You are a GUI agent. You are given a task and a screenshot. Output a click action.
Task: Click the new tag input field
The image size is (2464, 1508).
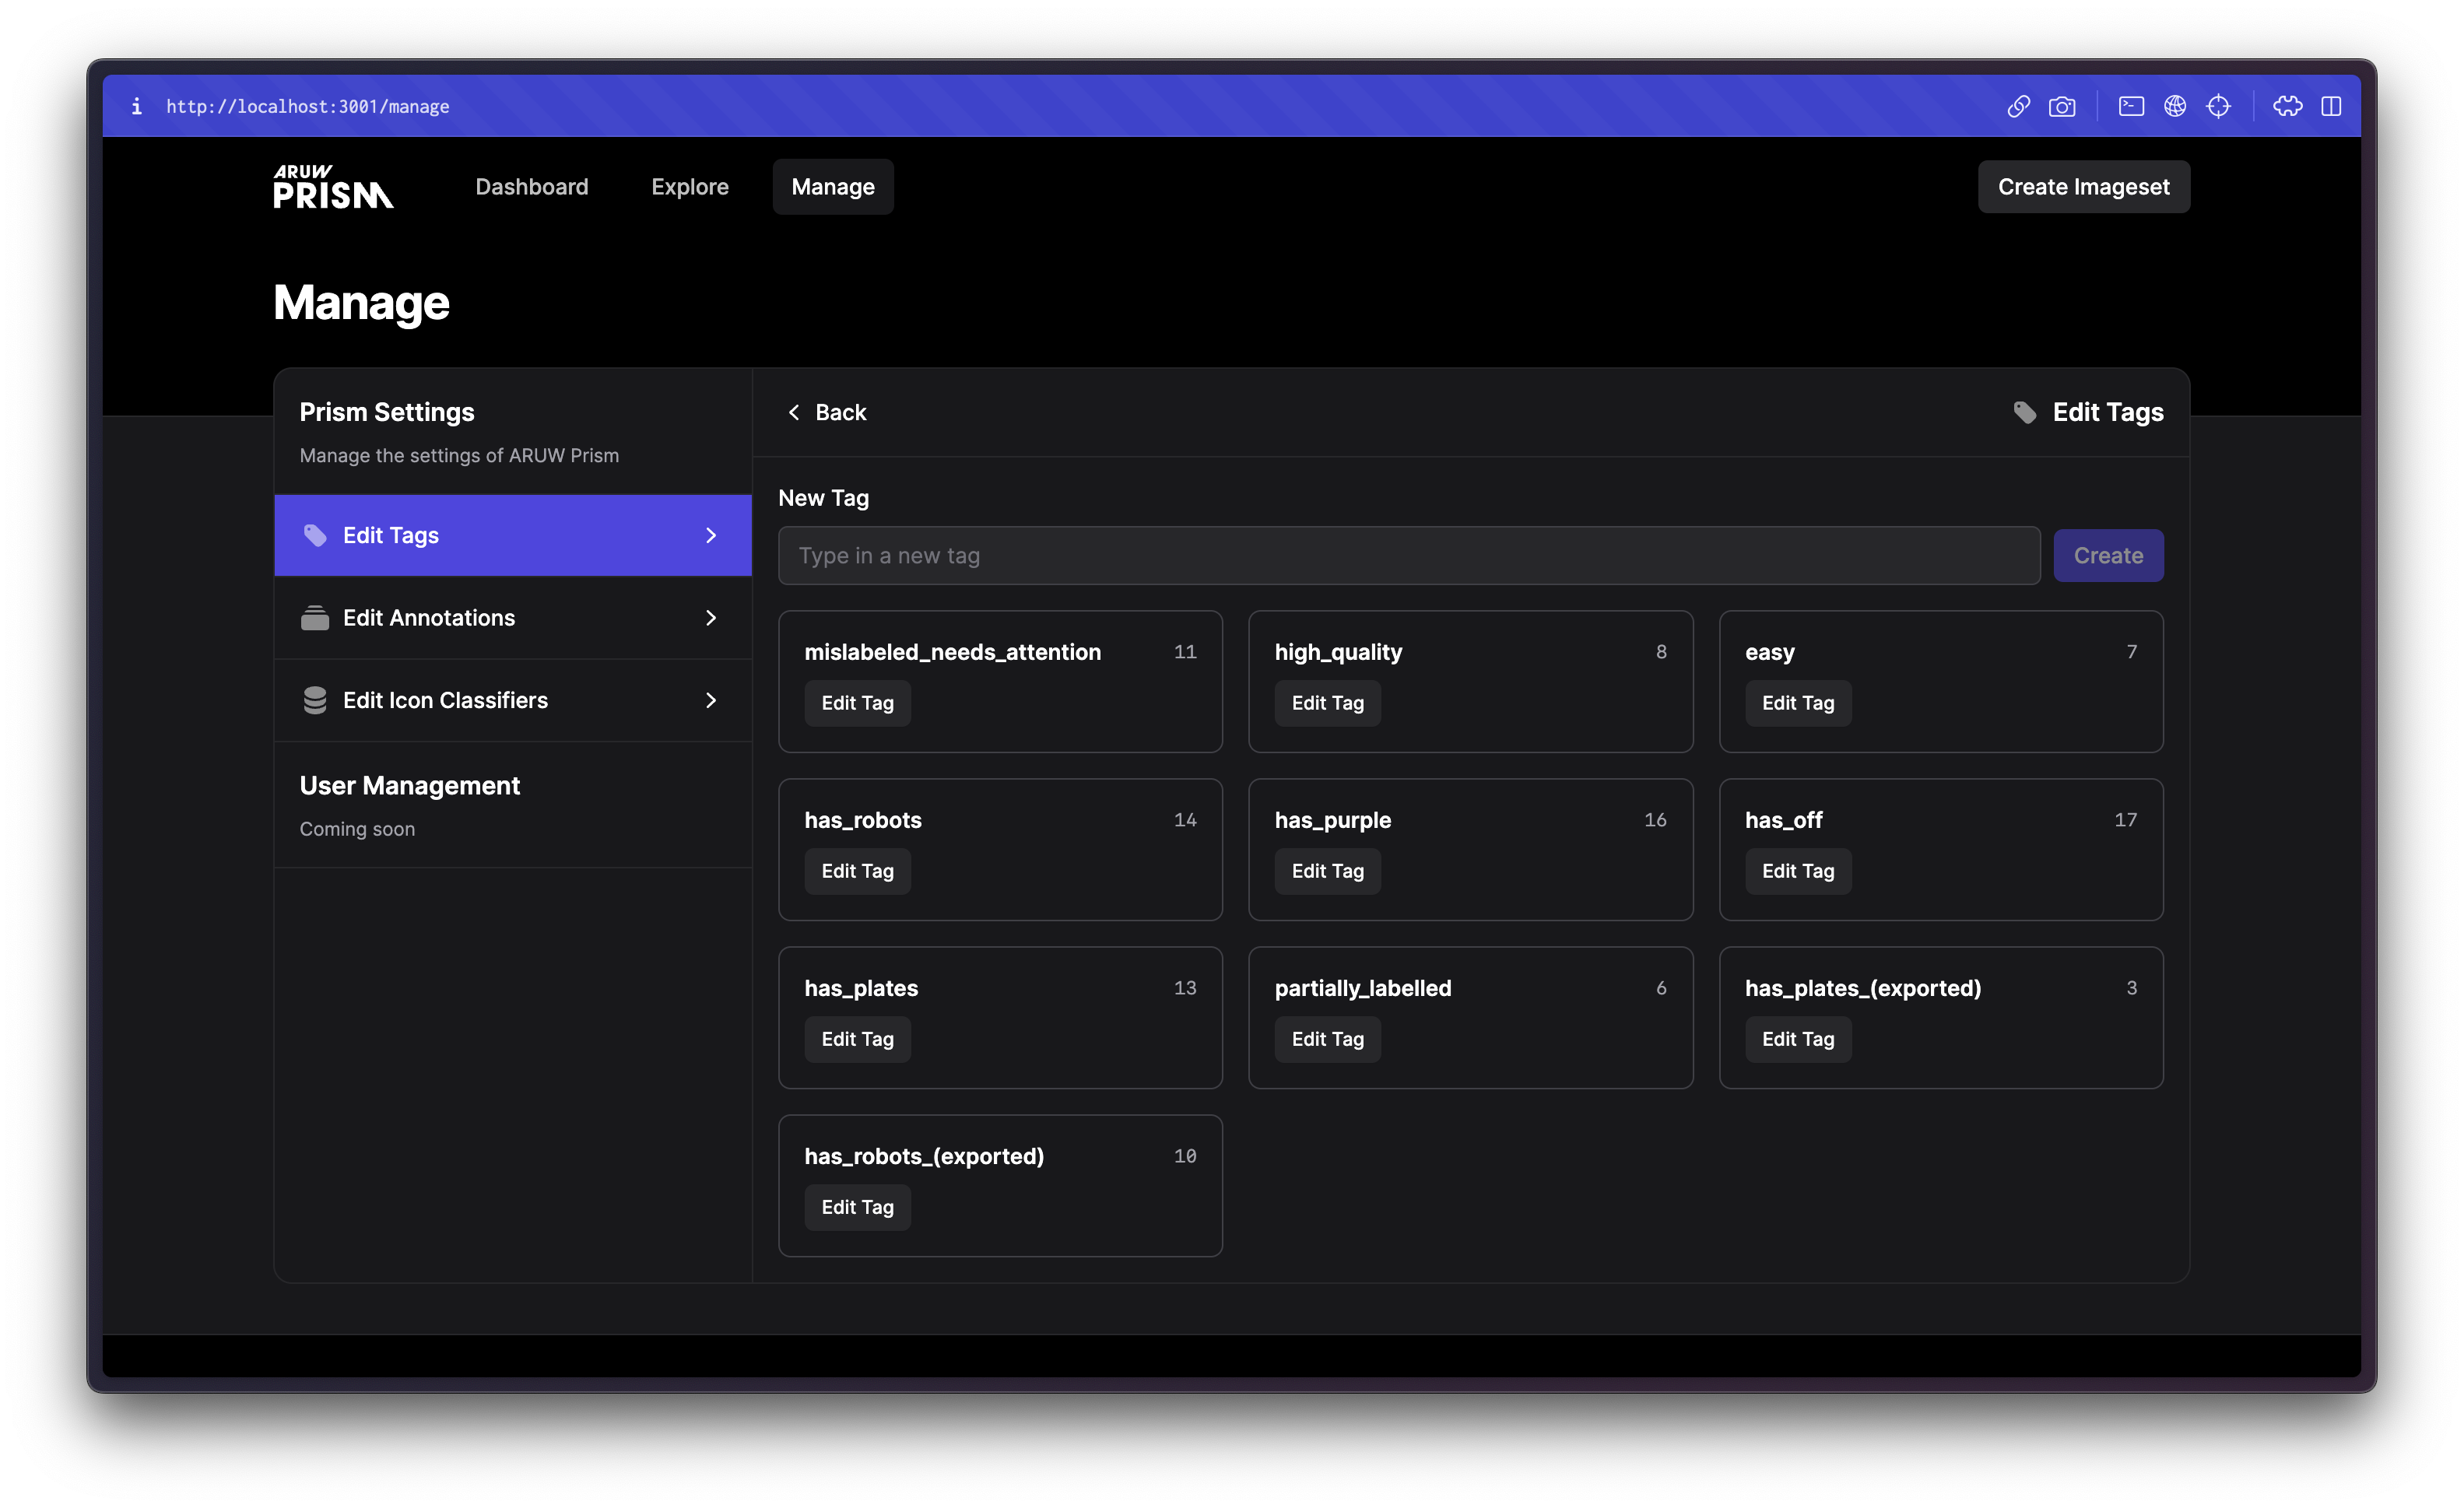click(x=1409, y=556)
